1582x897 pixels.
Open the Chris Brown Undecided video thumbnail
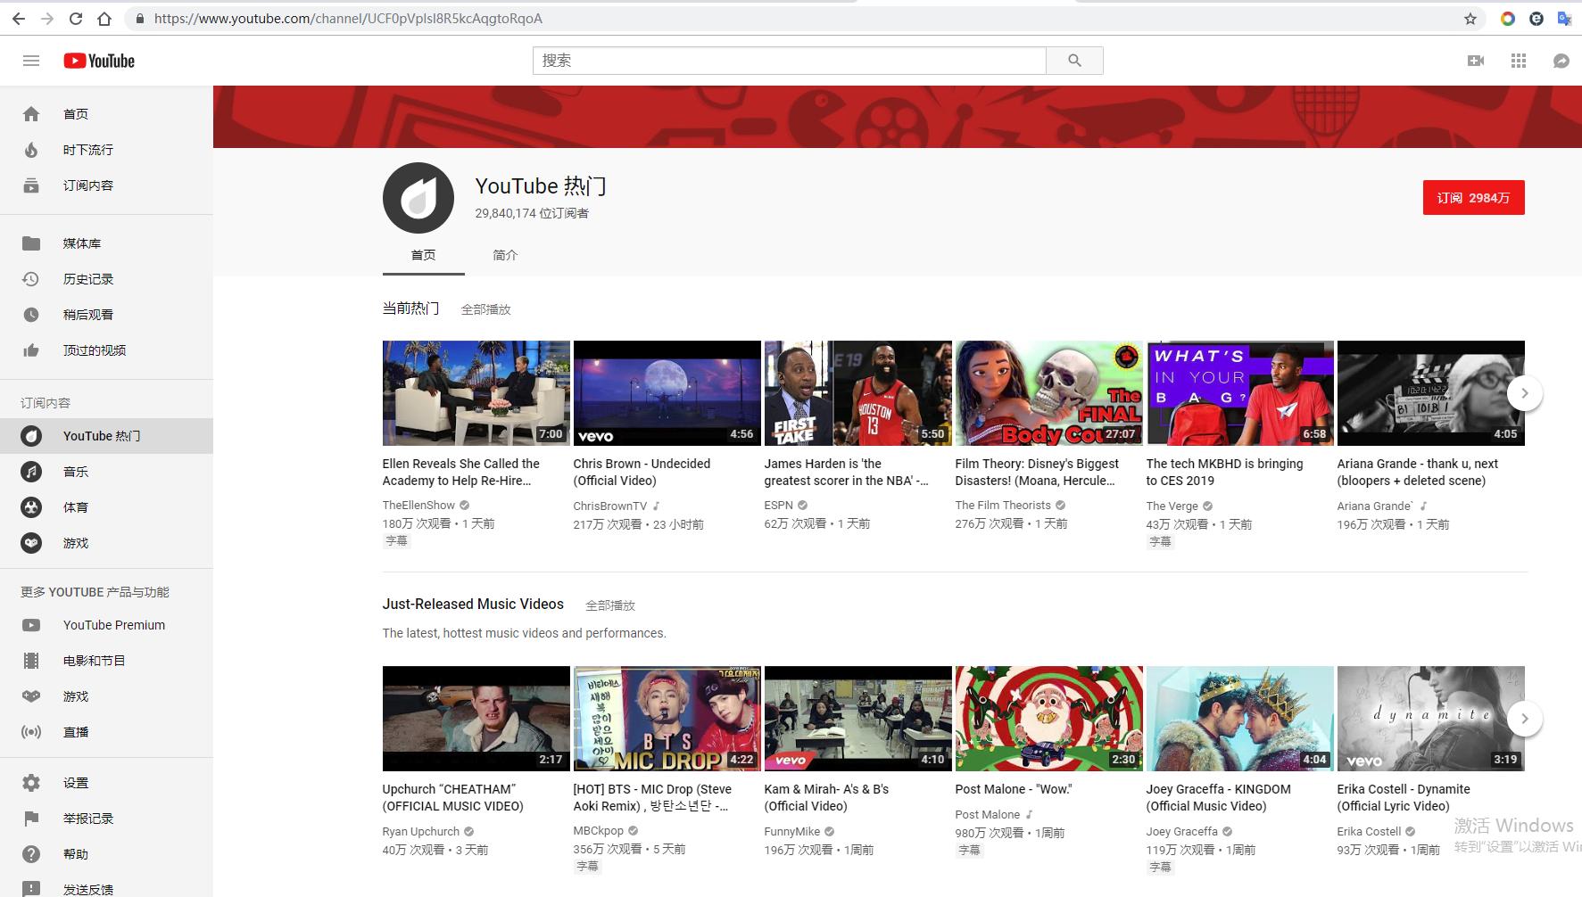pyautogui.click(x=667, y=393)
